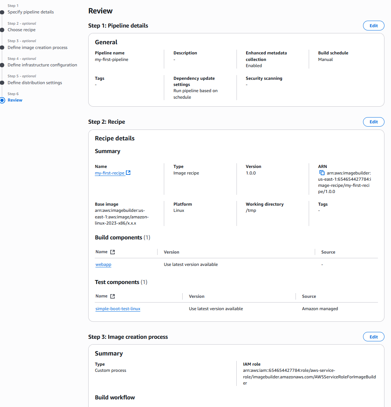Navigate to the Choose recipe step
Image resolution: width=391 pixels, height=407 pixels.
21,30
